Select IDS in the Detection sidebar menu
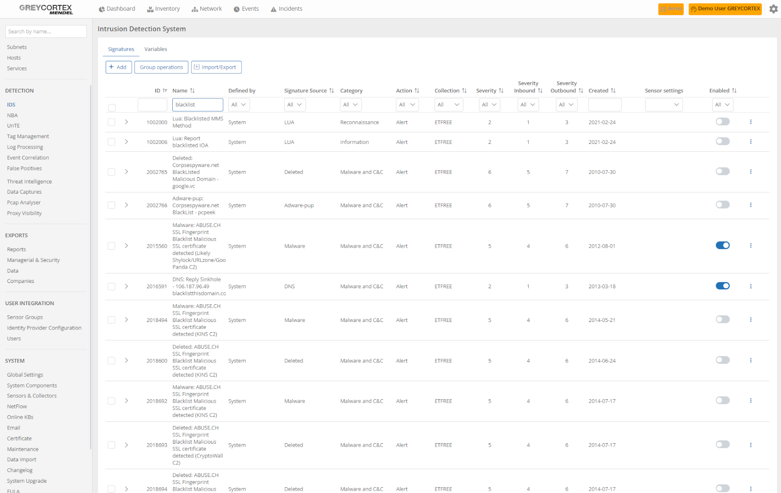Screen dimensions: 781x493 pos(11,104)
